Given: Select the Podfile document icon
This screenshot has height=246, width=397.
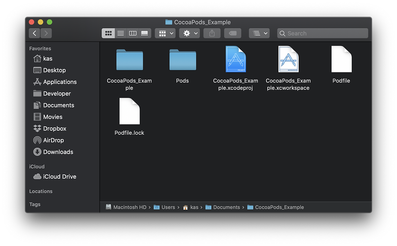Looking at the screenshot, I should coord(341,59).
